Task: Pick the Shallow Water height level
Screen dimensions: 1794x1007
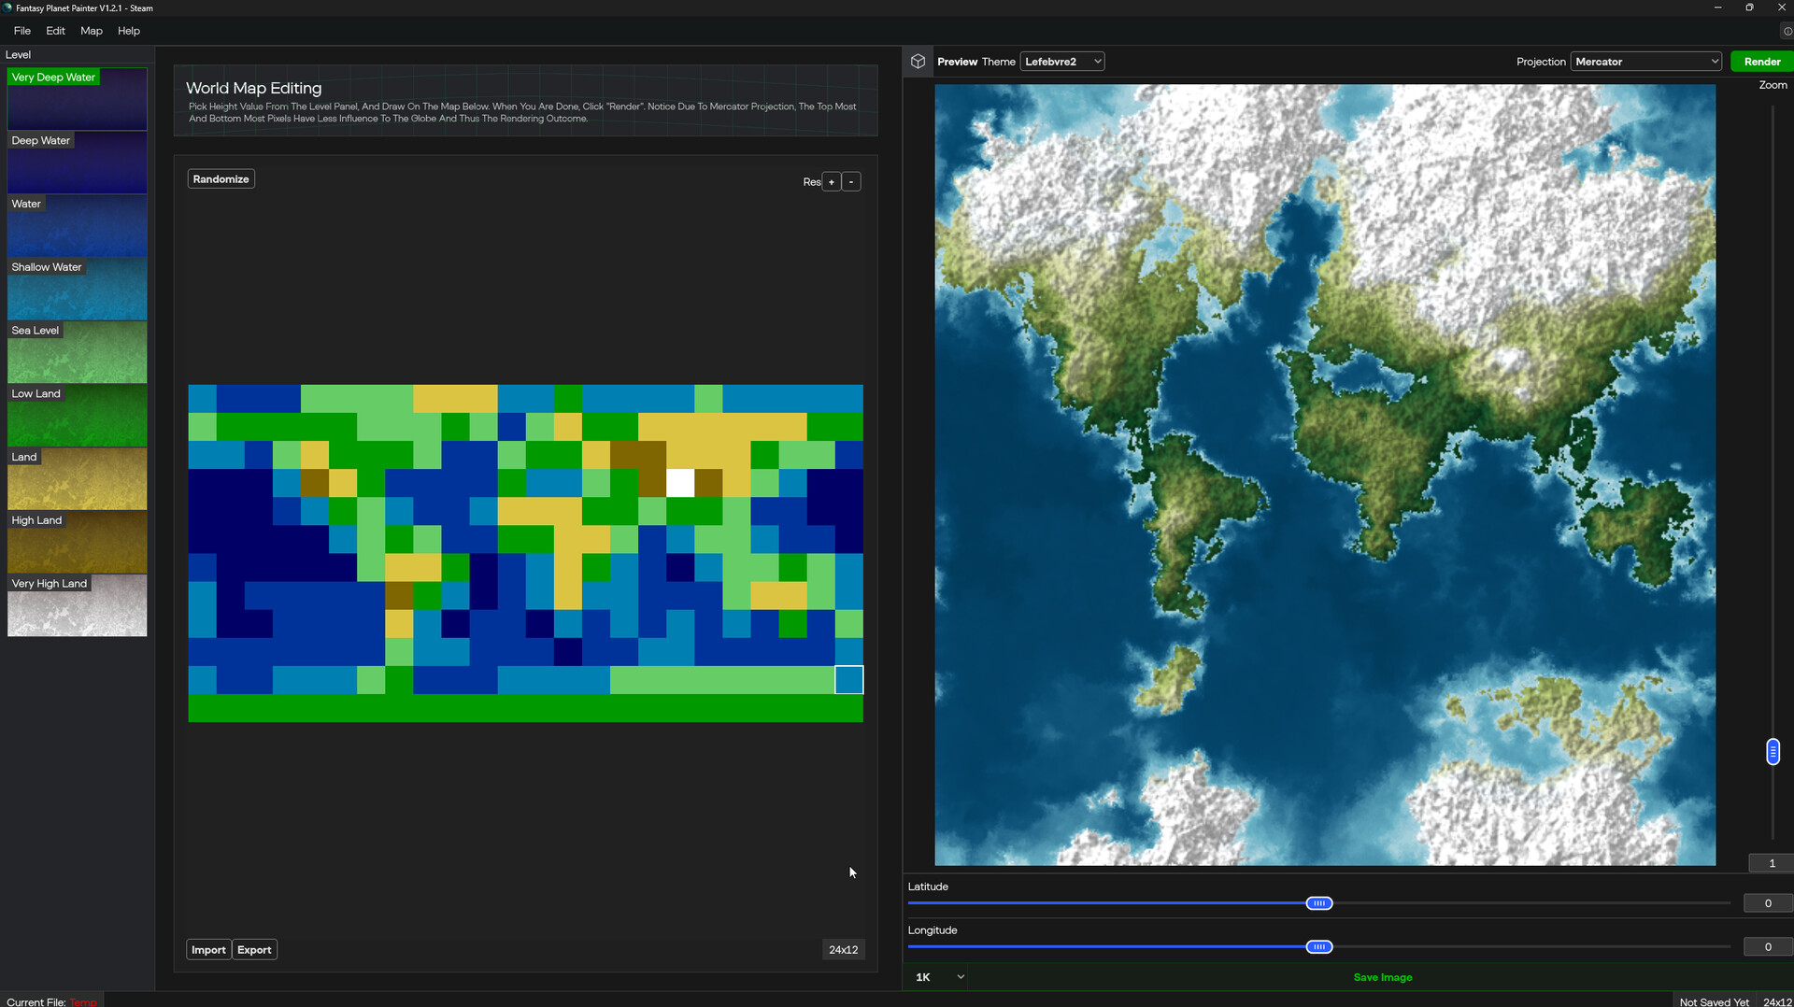Action: tap(77, 290)
